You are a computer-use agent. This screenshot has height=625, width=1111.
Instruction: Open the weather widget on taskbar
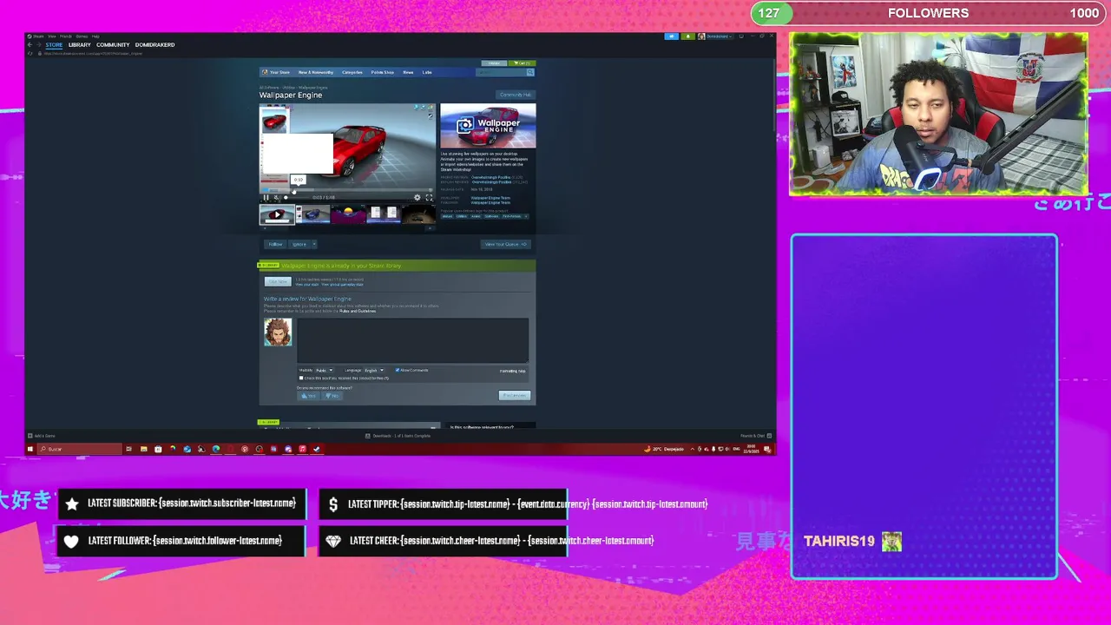pyautogui.click(x=664, y=449)
